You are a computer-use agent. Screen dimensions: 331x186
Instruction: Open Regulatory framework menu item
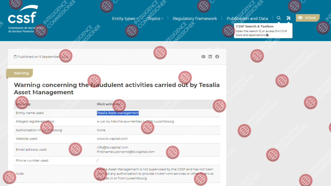195,18
